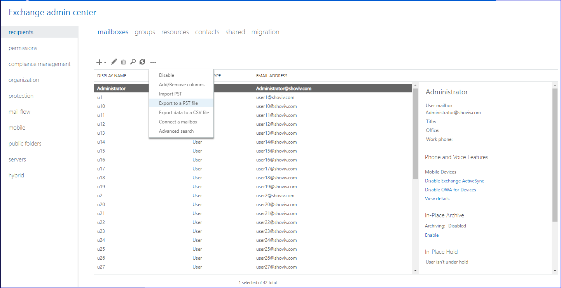561x288 pixels.
Task: Sort by EMAIL ADDRESS column header
Action: tap(272, 76)
